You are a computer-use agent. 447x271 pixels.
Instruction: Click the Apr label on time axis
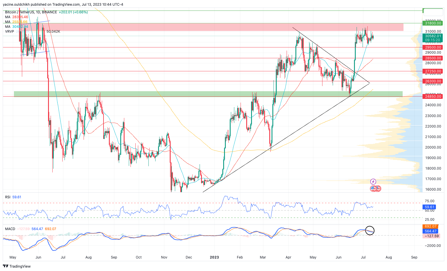(288, 257)
